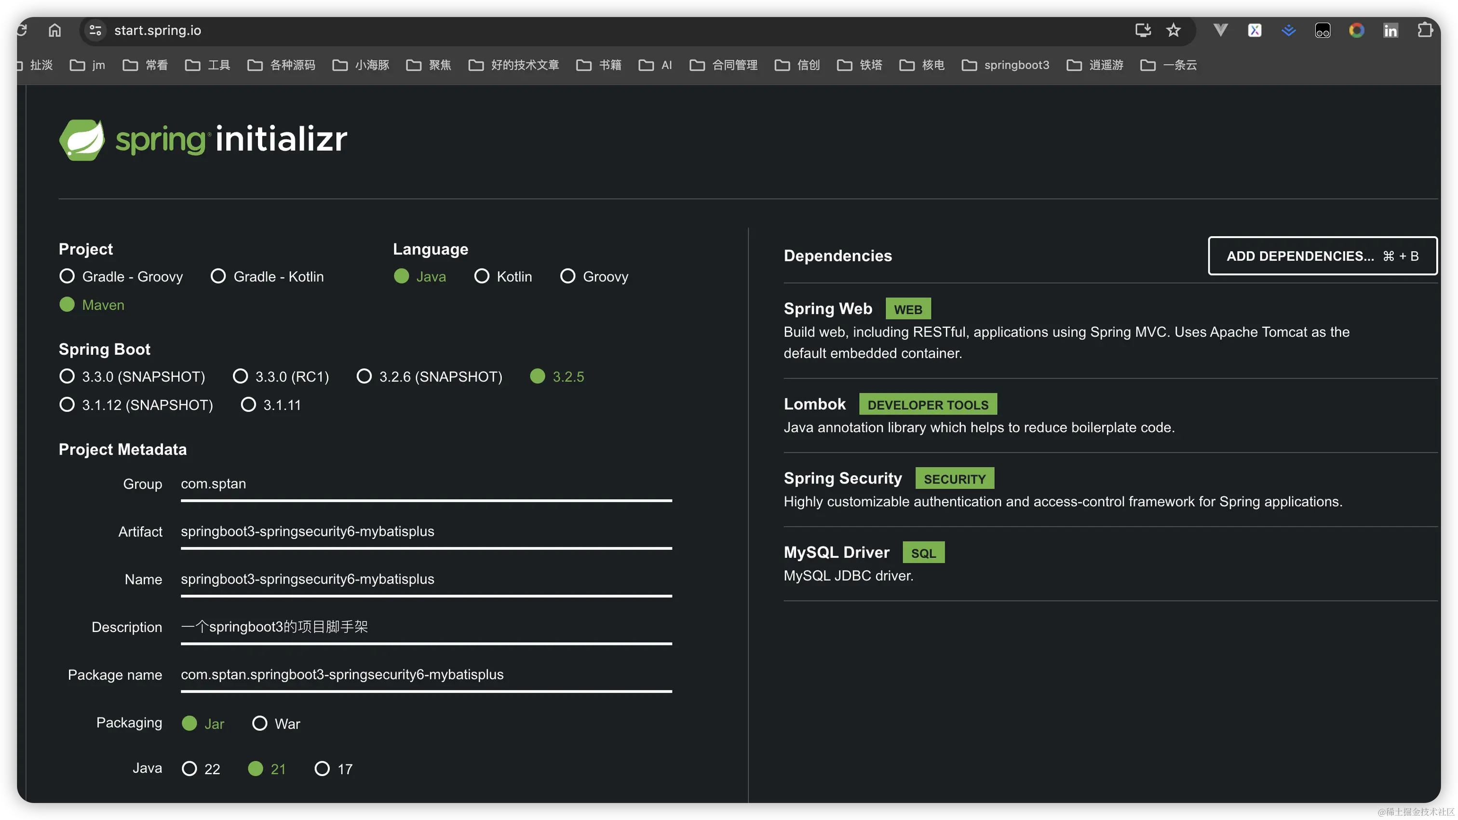Choose Jar packaging
This screenshot has height=820, width=1458.
tap(203, 723)
